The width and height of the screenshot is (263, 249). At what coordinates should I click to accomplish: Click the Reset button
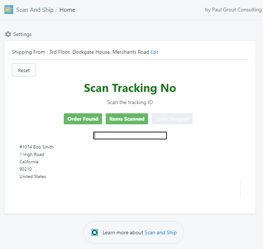tap(24, 70)
